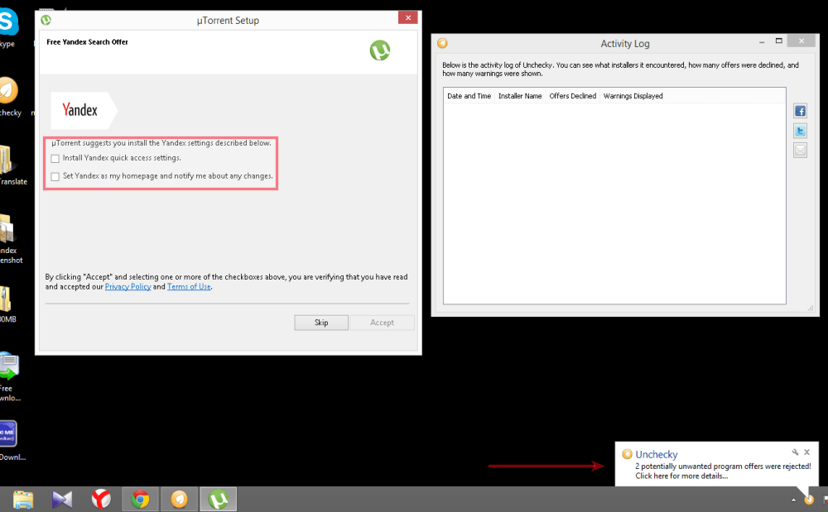Open File Explorer from the taskbar
The height and width of the screenshot is (512, 828).
pos(23,499)
